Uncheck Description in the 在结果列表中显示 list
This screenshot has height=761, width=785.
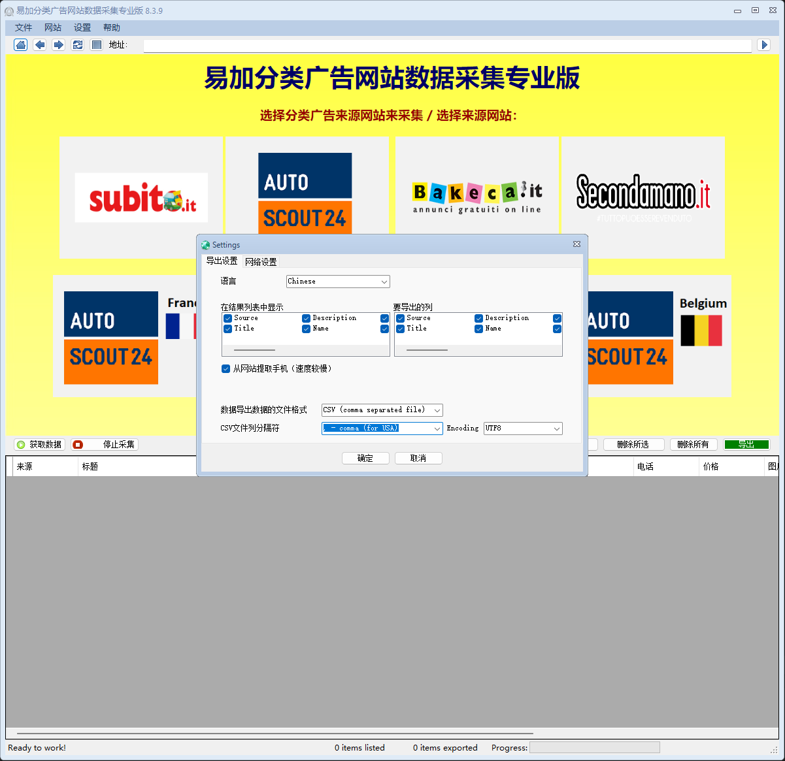pyautogui.click(x=306, y=318)
